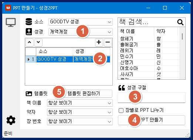Viewport: 193px width, 140px height.
Task: Remove Bible row with minus button
Action: [x=108, y=42]
